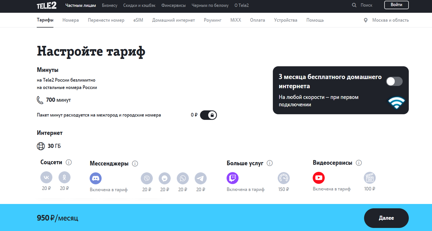Open the eSIM tab
432x231 pixels.
138,20
